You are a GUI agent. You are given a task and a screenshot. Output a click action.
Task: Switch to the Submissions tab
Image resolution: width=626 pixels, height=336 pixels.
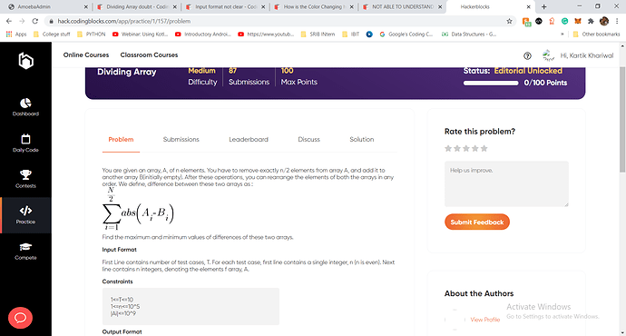point(181,140)
